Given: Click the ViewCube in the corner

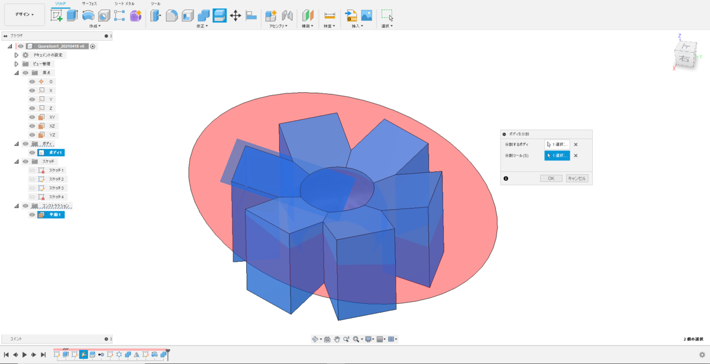Looking at the screenshot, I should tap(685, 54).
